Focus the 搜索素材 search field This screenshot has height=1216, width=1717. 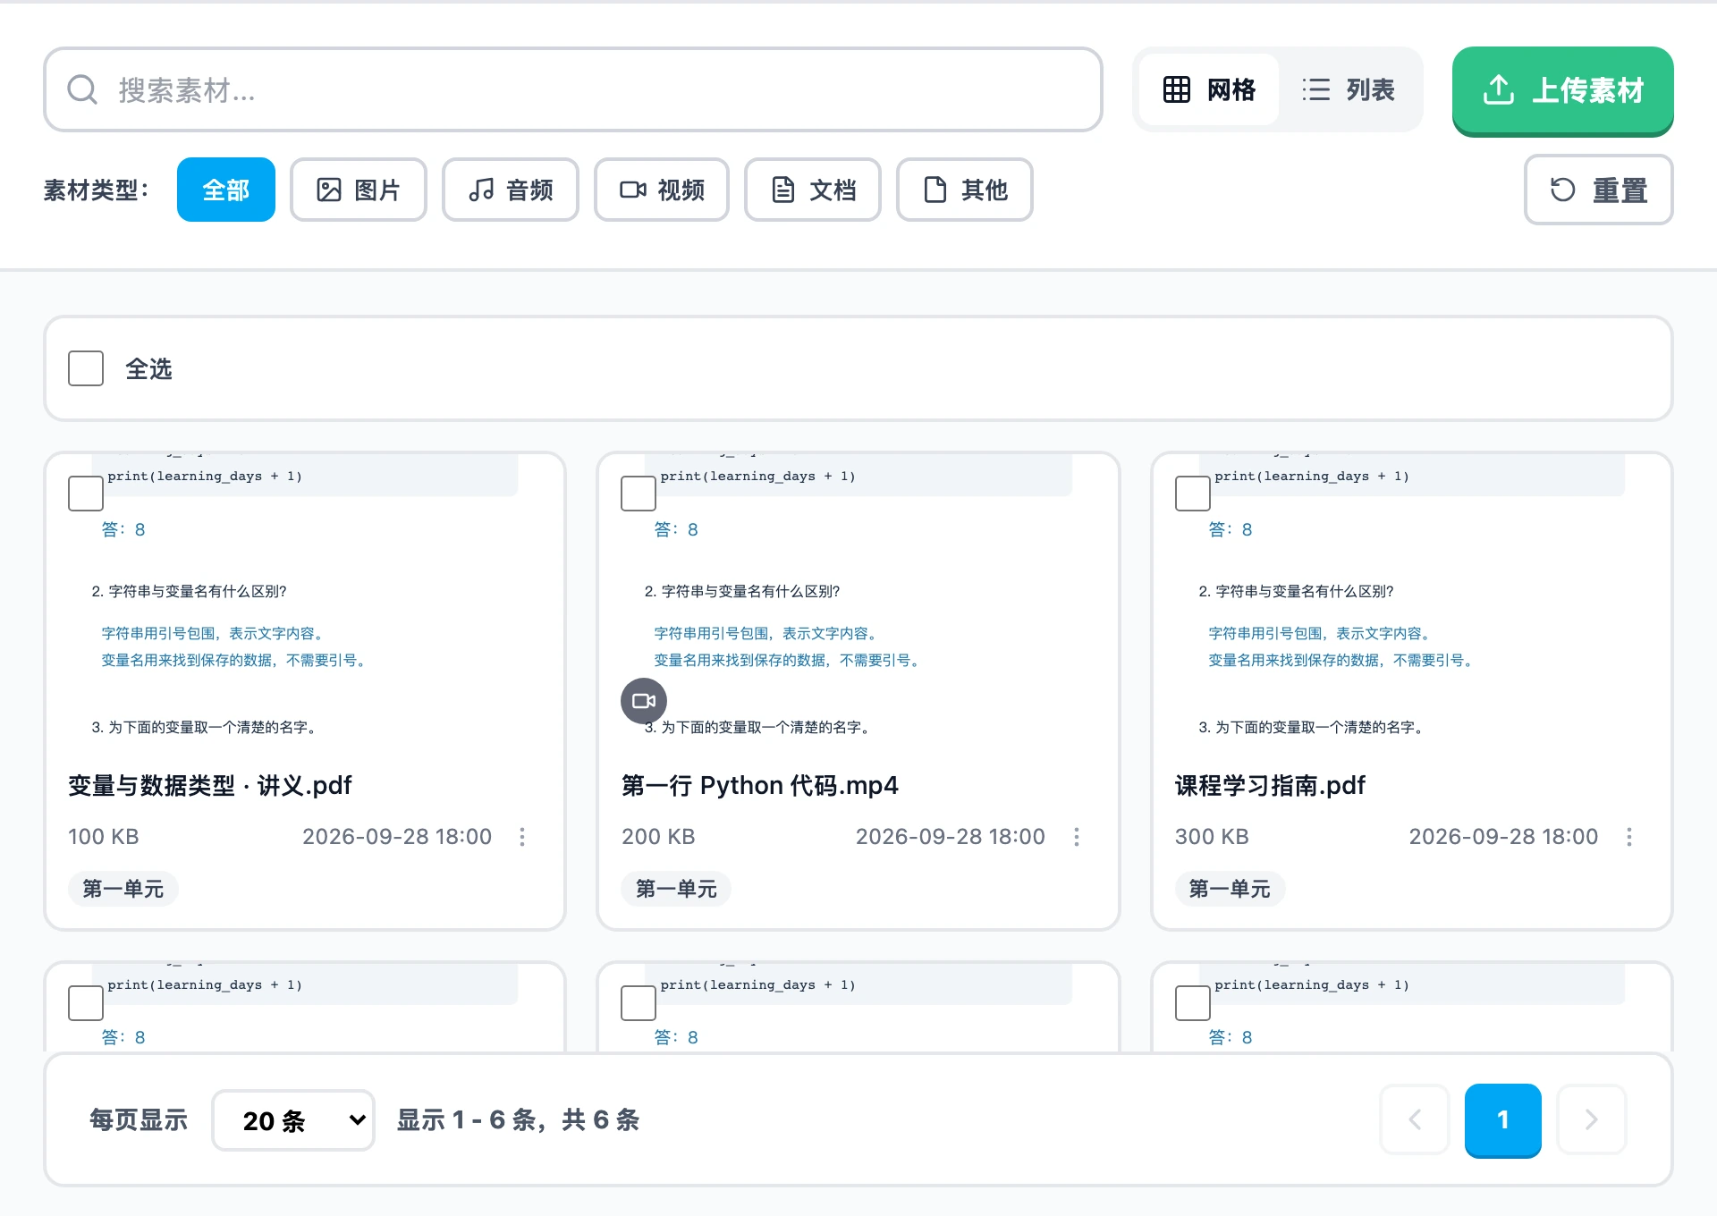573,89
